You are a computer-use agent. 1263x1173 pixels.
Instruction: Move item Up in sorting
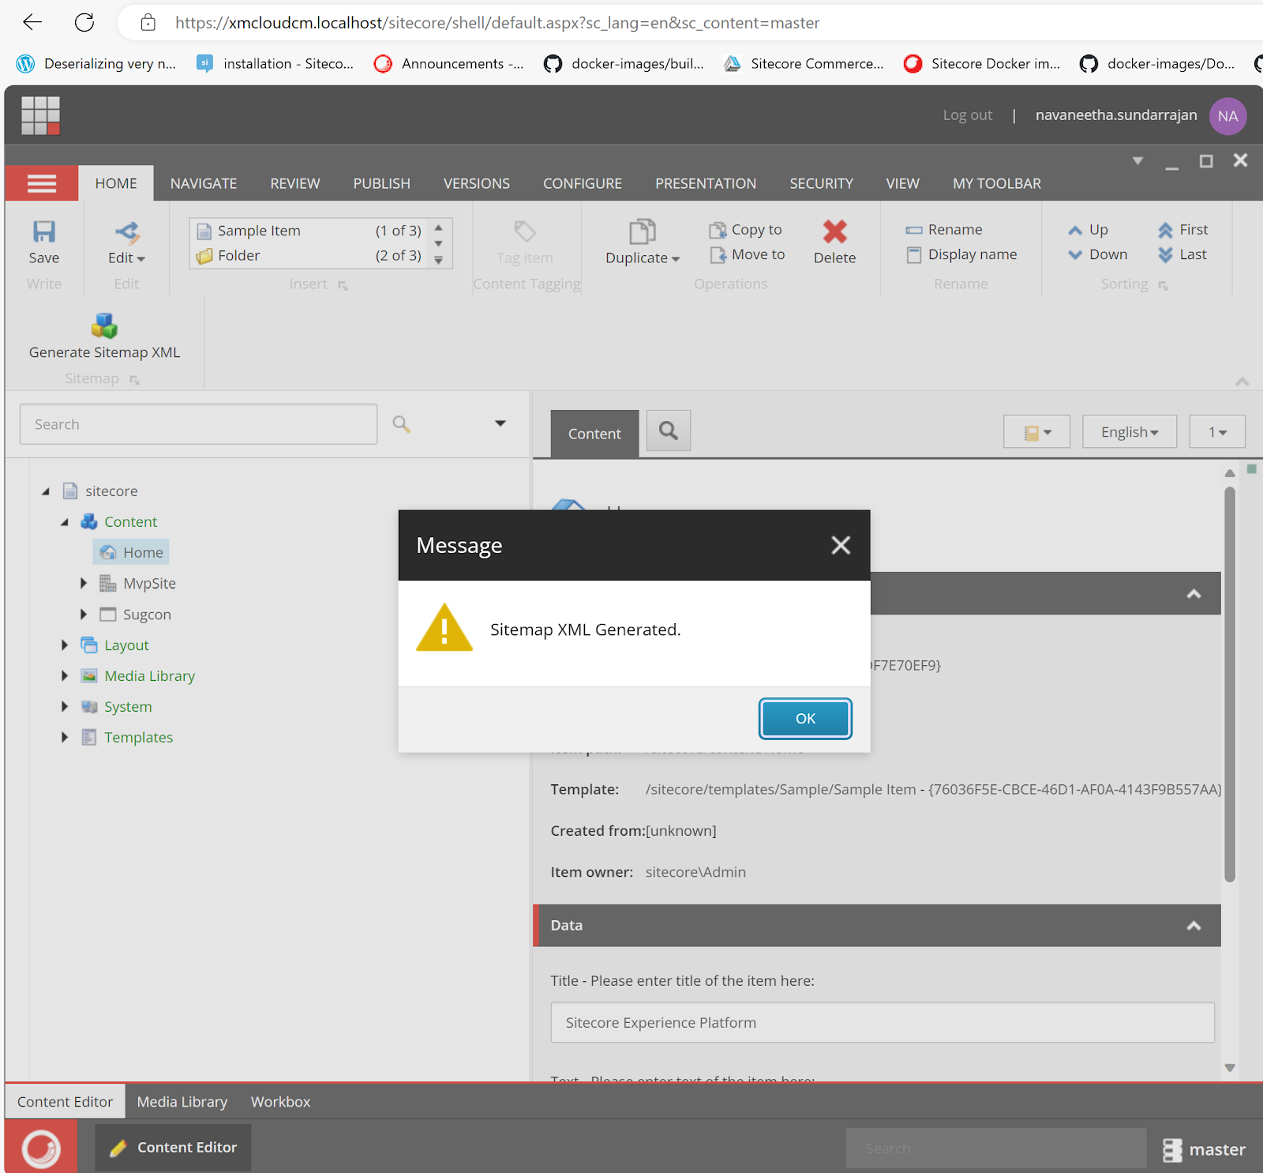(1089, 230)
